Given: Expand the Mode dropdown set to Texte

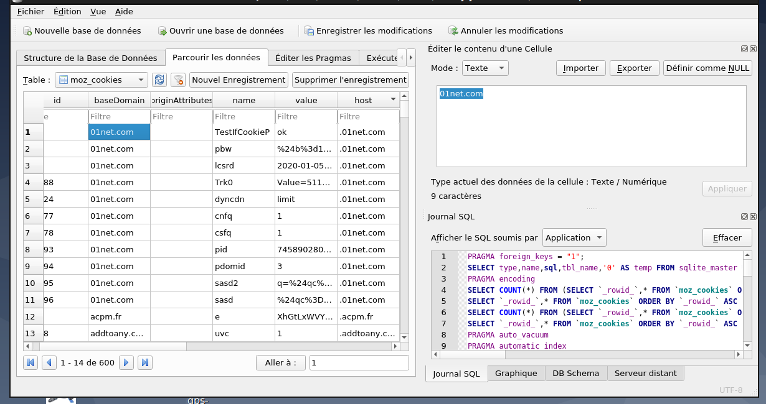Looking at the screenshot, I should (485, 68).
